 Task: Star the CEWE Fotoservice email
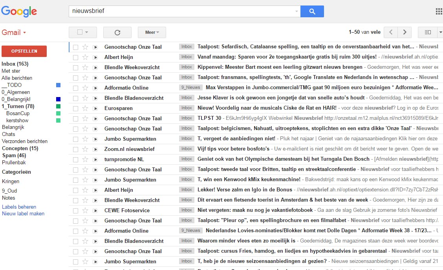(x=85, y=210)
